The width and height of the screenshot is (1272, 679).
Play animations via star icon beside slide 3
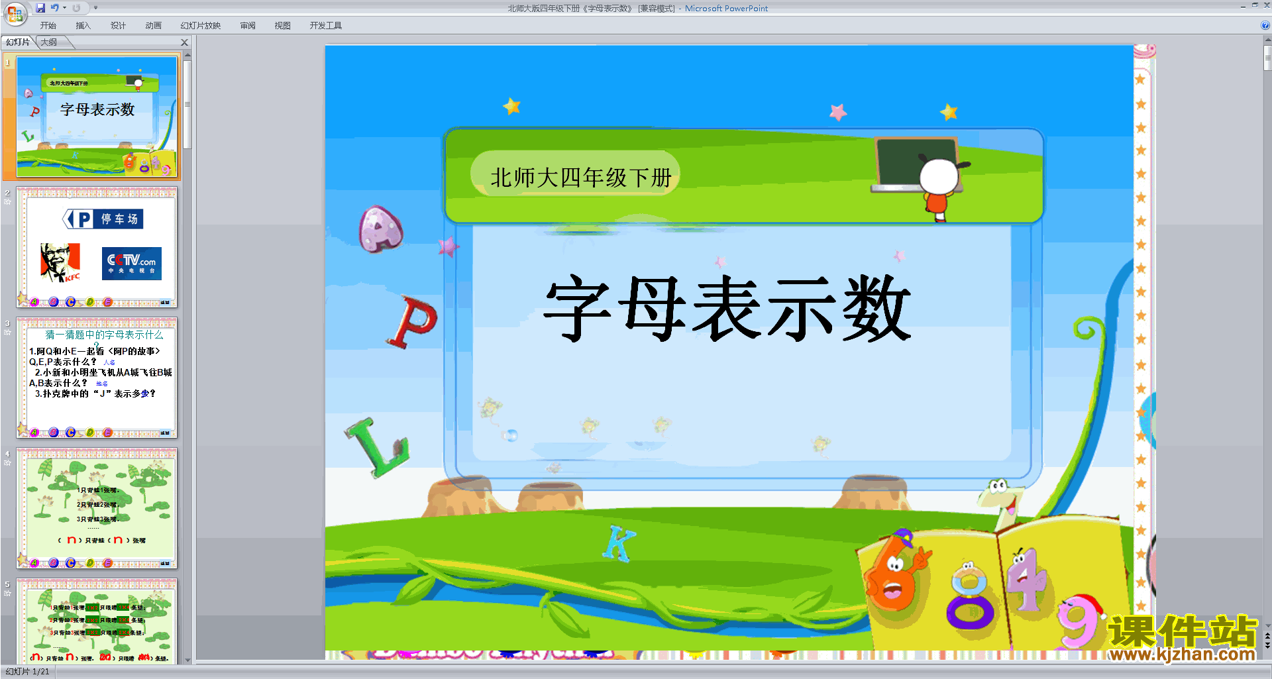7,333
